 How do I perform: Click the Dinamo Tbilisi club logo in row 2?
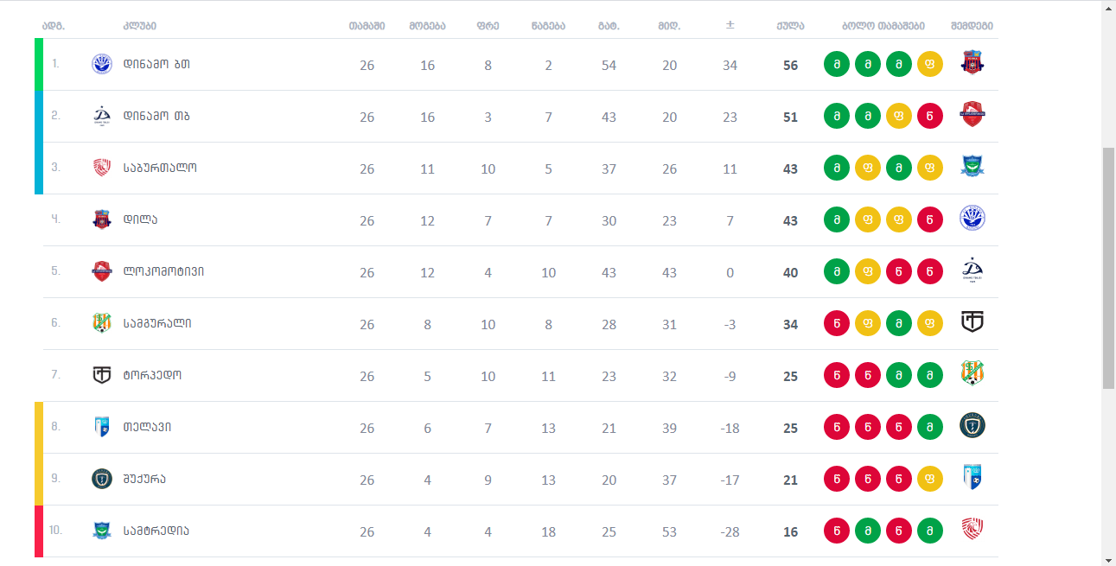pyautogui.click(x=102, y=116)
